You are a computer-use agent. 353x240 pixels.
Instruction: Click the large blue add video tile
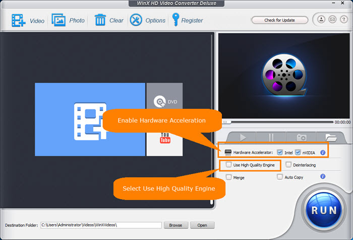pyautogui.click(x=90, y=119)
